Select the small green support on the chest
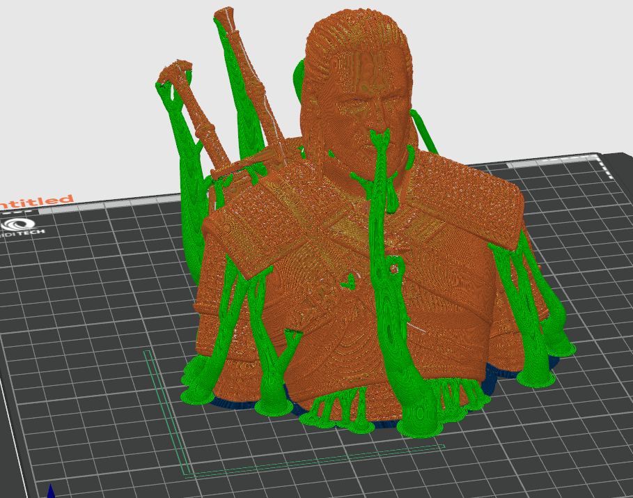The image size is (633, 498). [x=348, y=281]
